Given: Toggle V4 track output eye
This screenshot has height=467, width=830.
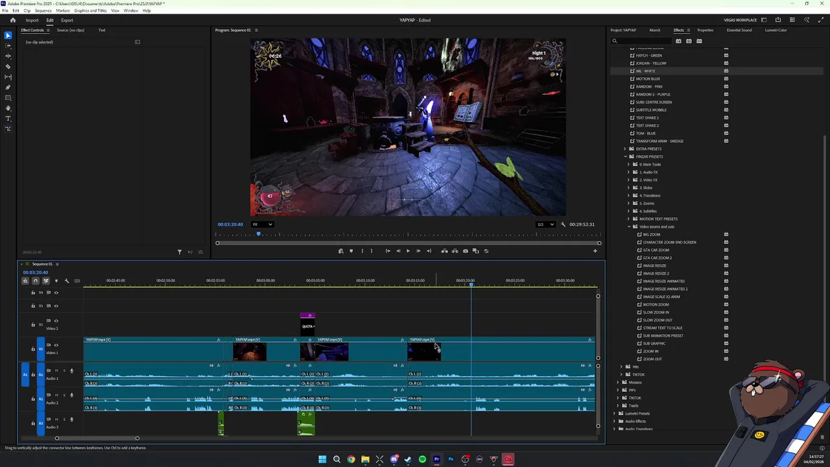Looking at the screenshot, I should [56, 293].
